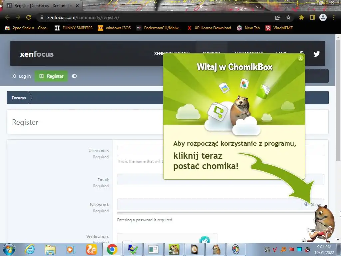Close the Register XenFocus tab

[77, 6]
